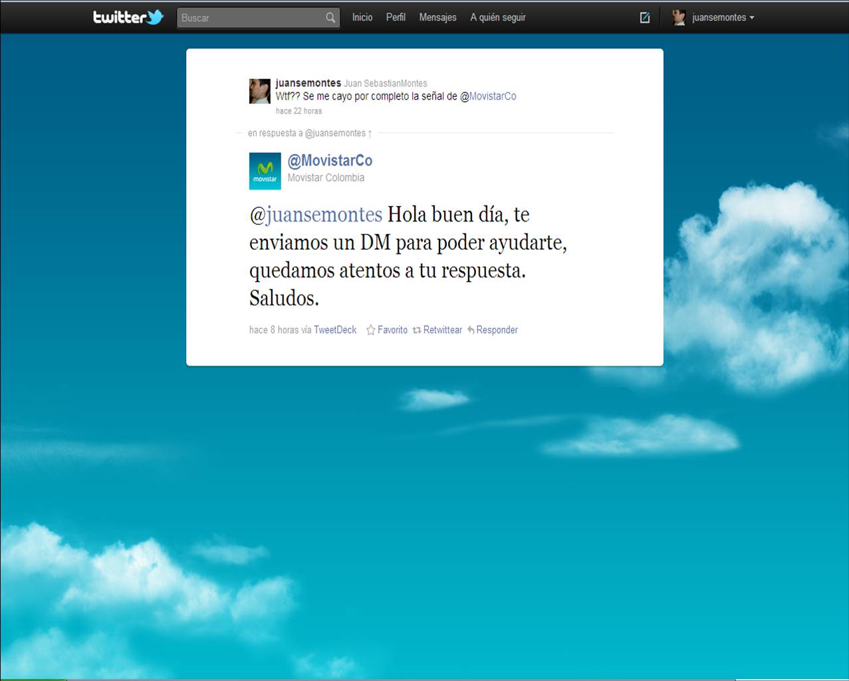
Task: Click the Movistar logo avatar
Action: click(265, 171)
